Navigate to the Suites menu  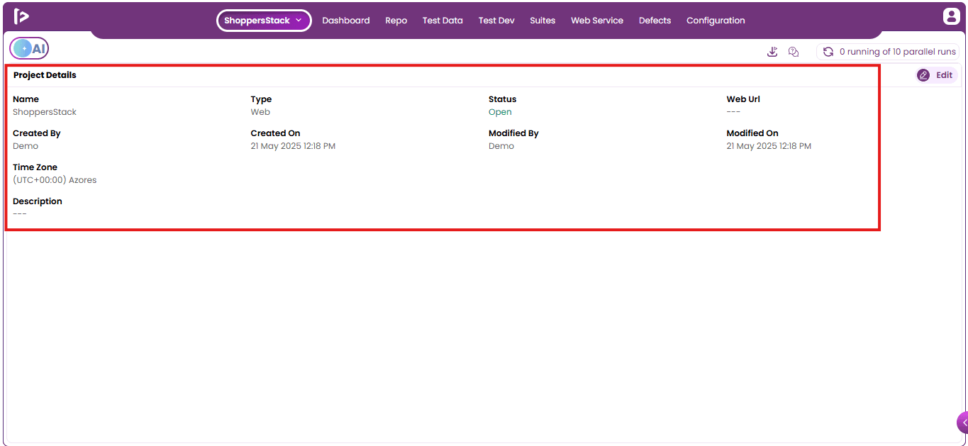tap(543, 21)
